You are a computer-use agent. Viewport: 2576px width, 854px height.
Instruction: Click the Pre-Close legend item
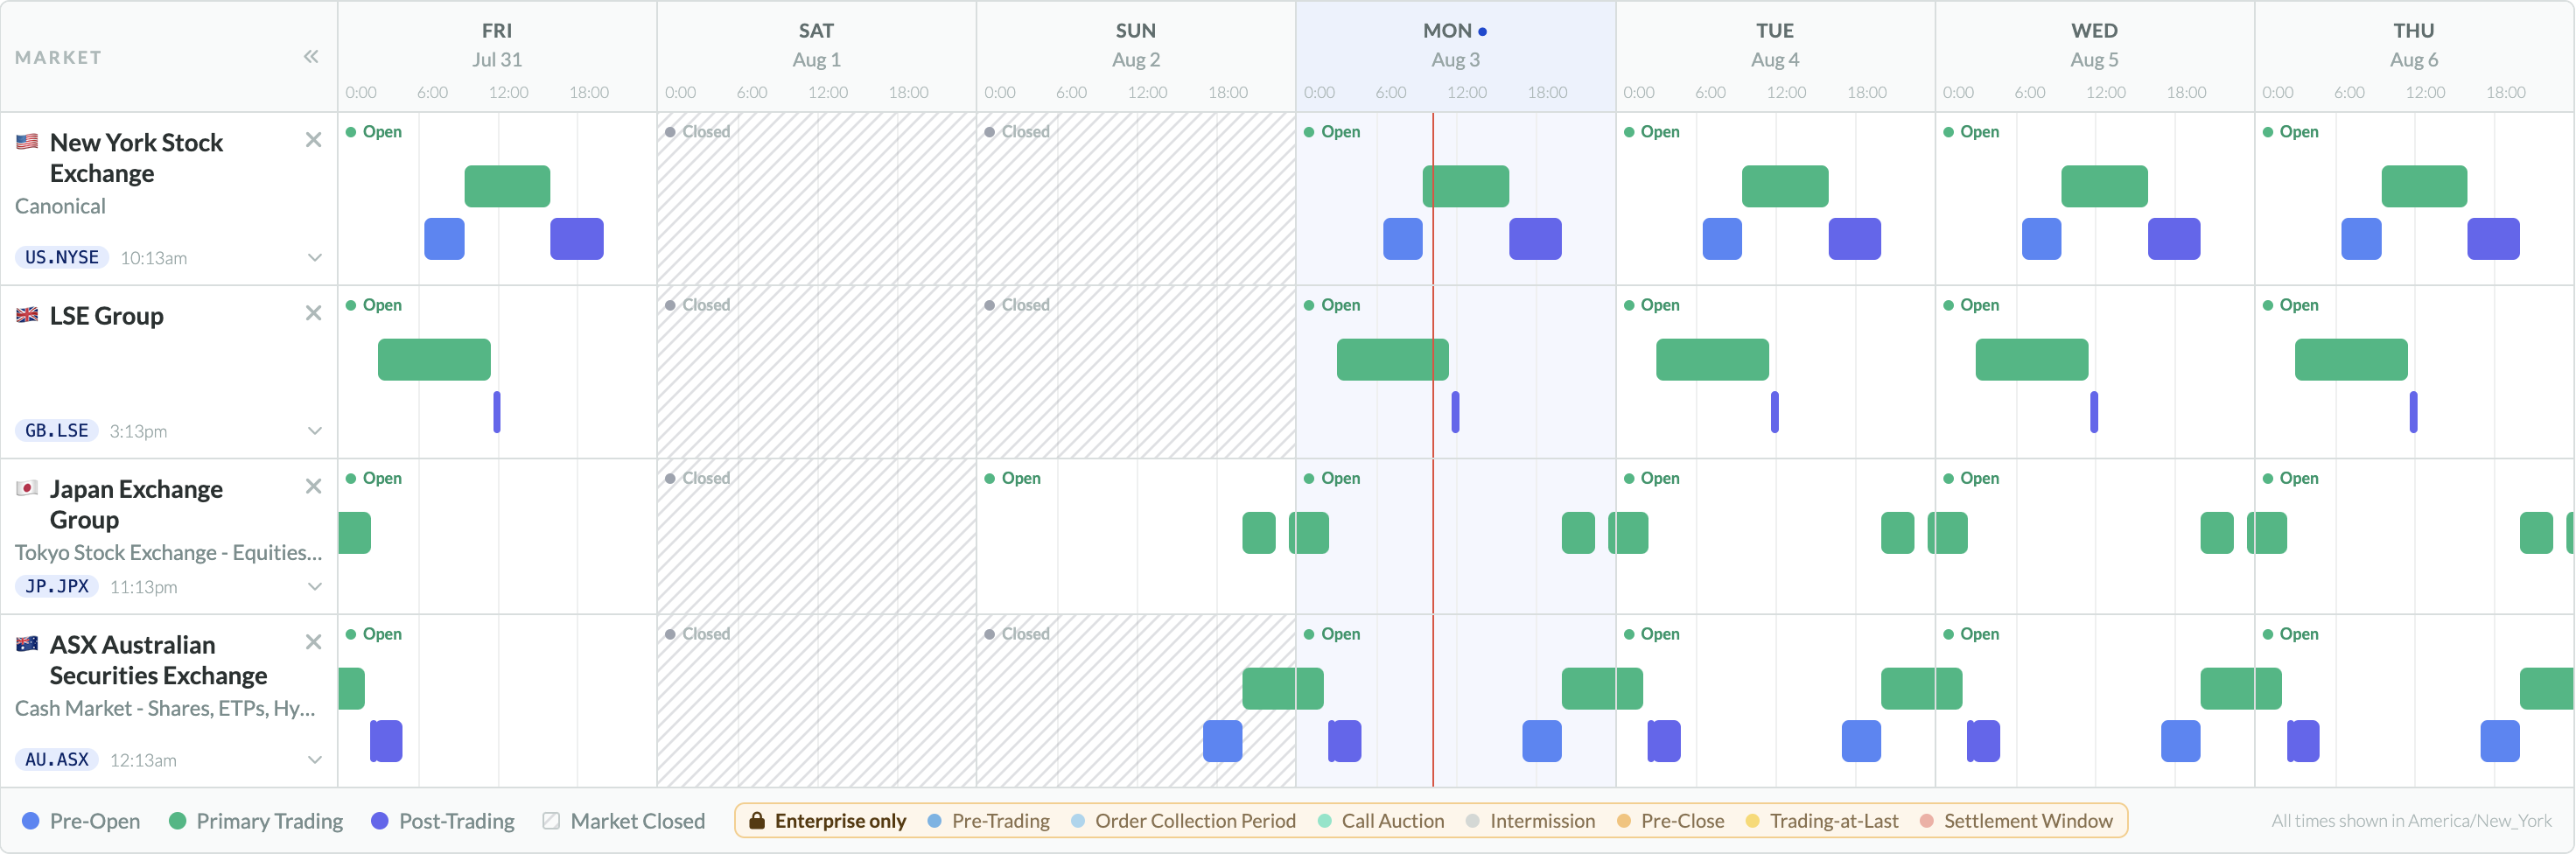click(1670, 821)
